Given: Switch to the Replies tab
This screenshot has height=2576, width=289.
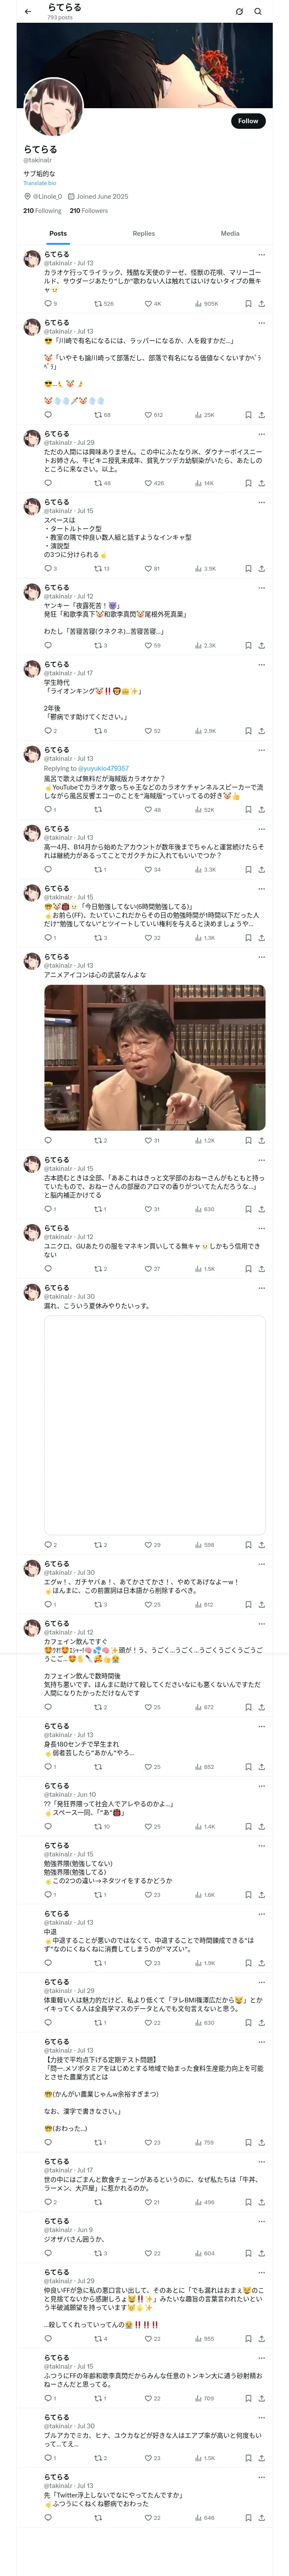Looking at the screenshot, I should coord(143,233).
